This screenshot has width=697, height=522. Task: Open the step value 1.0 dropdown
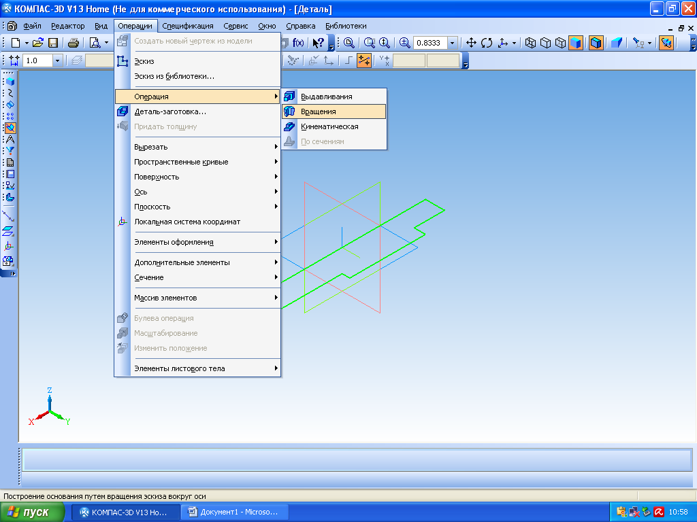coord(57,60)
